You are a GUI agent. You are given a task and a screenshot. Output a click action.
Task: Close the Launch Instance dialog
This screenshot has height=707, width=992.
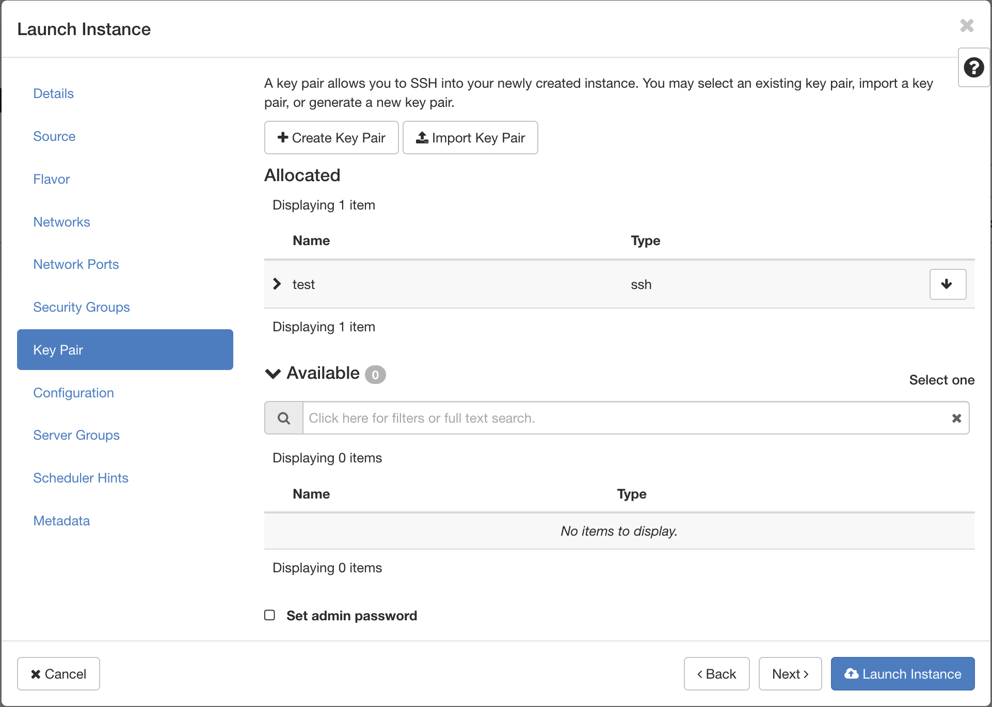coord(967,26)
